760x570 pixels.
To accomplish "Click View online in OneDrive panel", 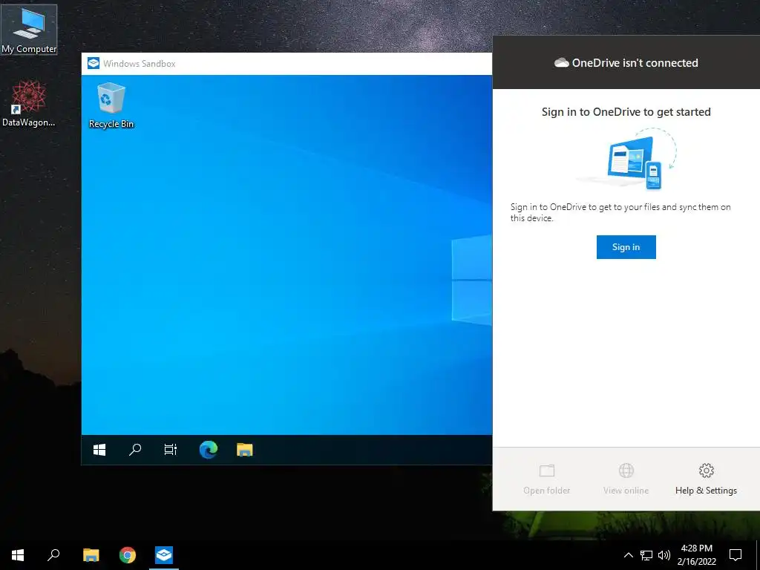I will coord(626,479).
